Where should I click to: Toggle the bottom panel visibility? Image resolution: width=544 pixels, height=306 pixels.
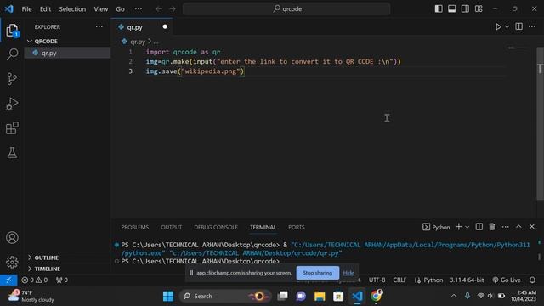click(451, 8)
